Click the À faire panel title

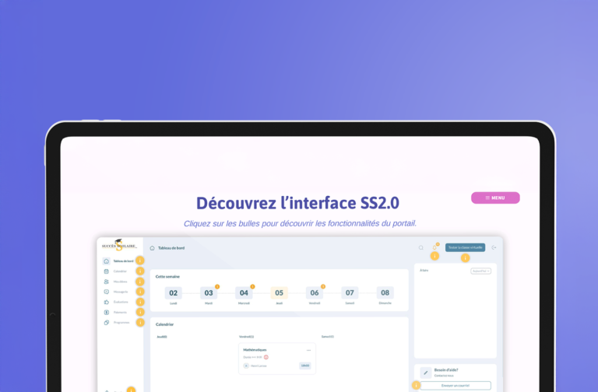tap(424, 271)
